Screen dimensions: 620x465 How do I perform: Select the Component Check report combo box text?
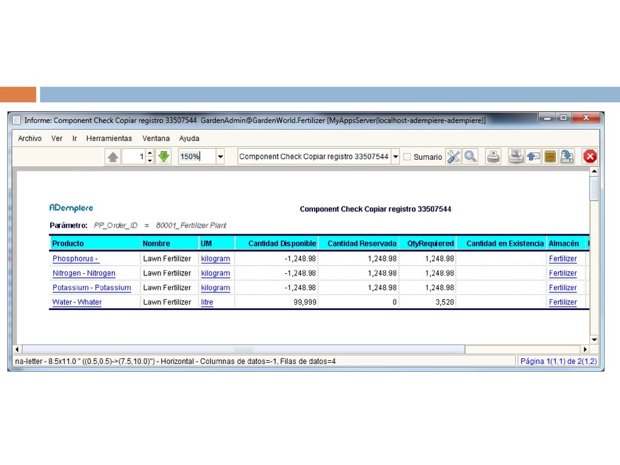point(314,157)
